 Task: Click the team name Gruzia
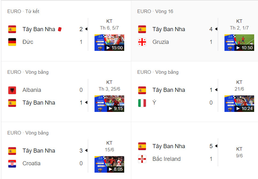(161, 42)
